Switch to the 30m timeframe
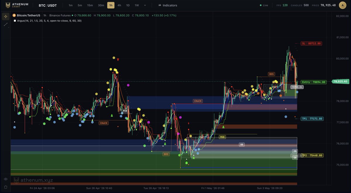Viewport: 351px width, 193px height. (101, 5)
